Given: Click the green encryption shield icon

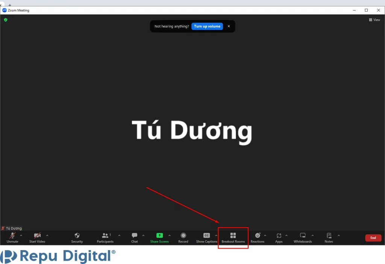Looking at the screenshot, I should (6, 20).
